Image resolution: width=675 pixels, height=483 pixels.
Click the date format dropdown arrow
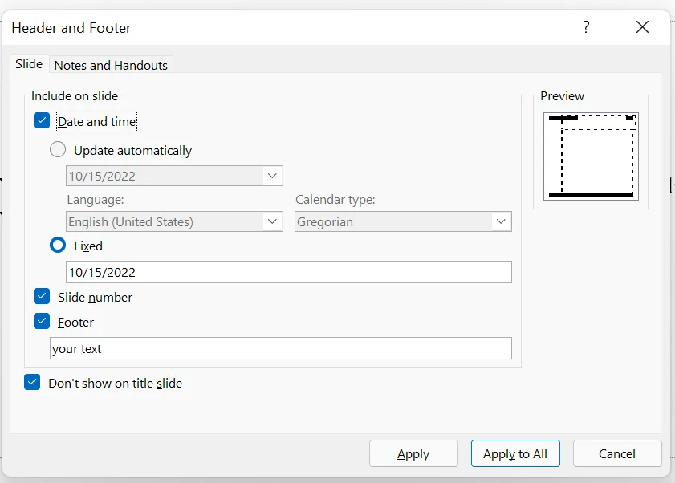(272, 176)
